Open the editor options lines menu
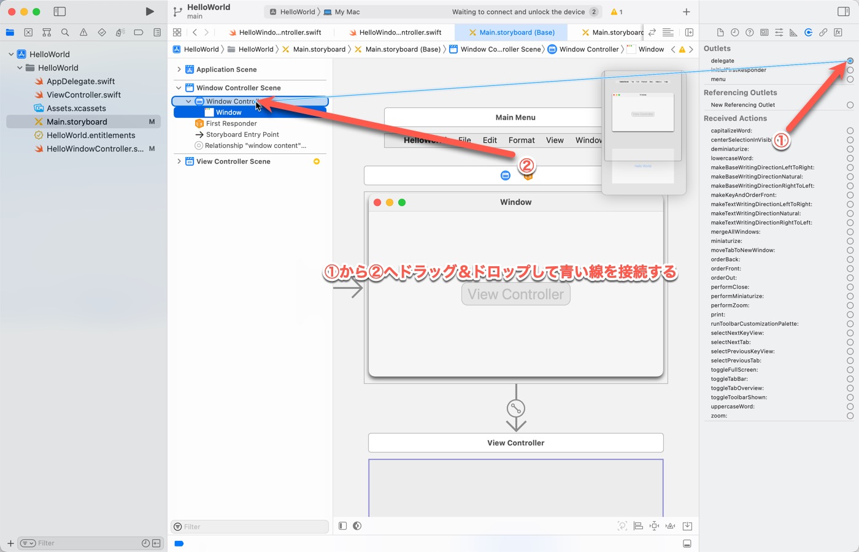The width and height of the screenshot is (859, 552). [668, 33]
